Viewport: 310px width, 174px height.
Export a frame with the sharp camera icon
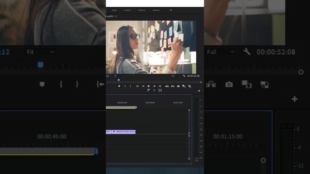coord(178,86)
